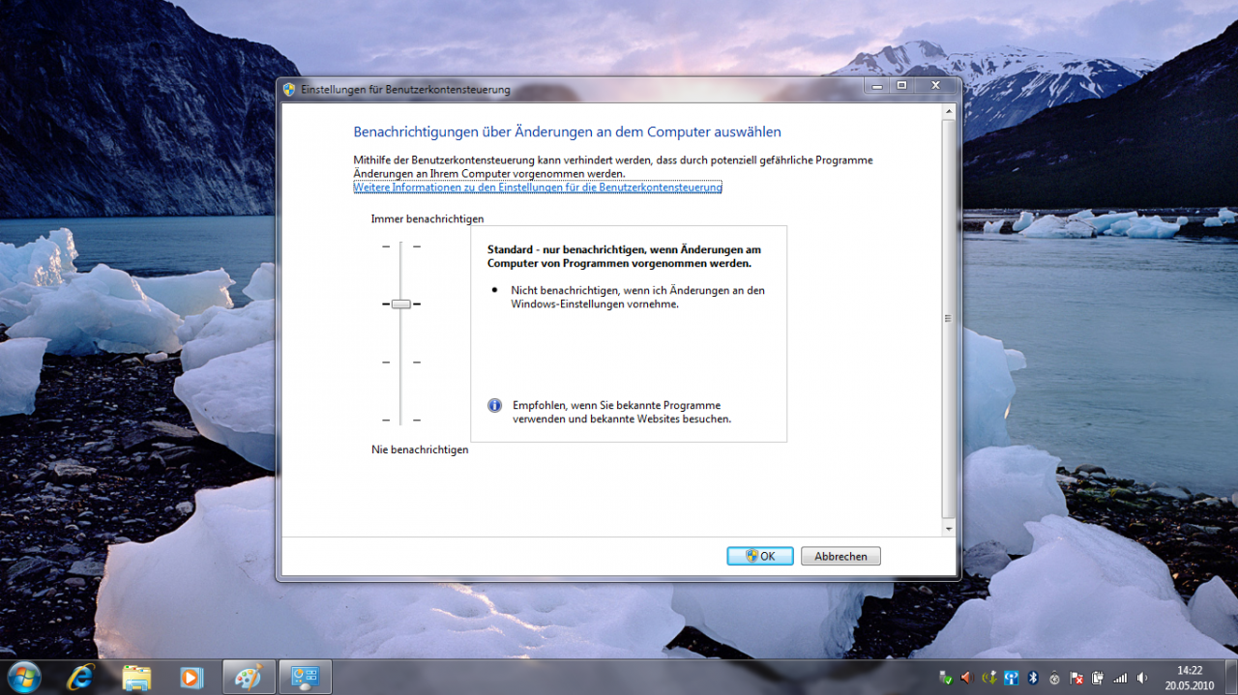1238x695 pixels.
Task: Close the Benutzerkontensteuerung settings window
Action: 935,86
